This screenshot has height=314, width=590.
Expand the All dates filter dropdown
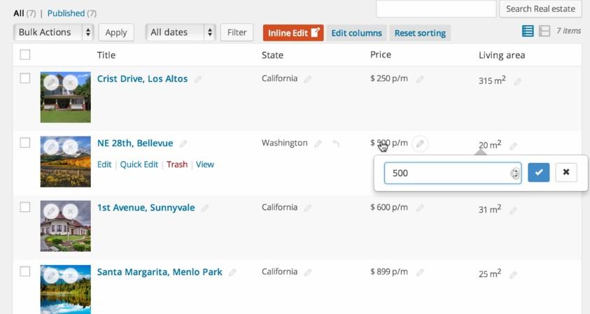tap(180, 32)
